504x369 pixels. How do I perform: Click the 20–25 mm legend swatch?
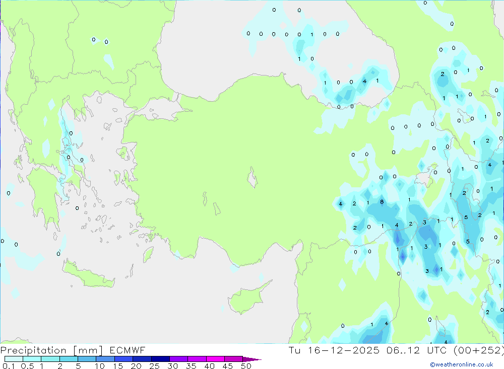(x=142, y=359)
